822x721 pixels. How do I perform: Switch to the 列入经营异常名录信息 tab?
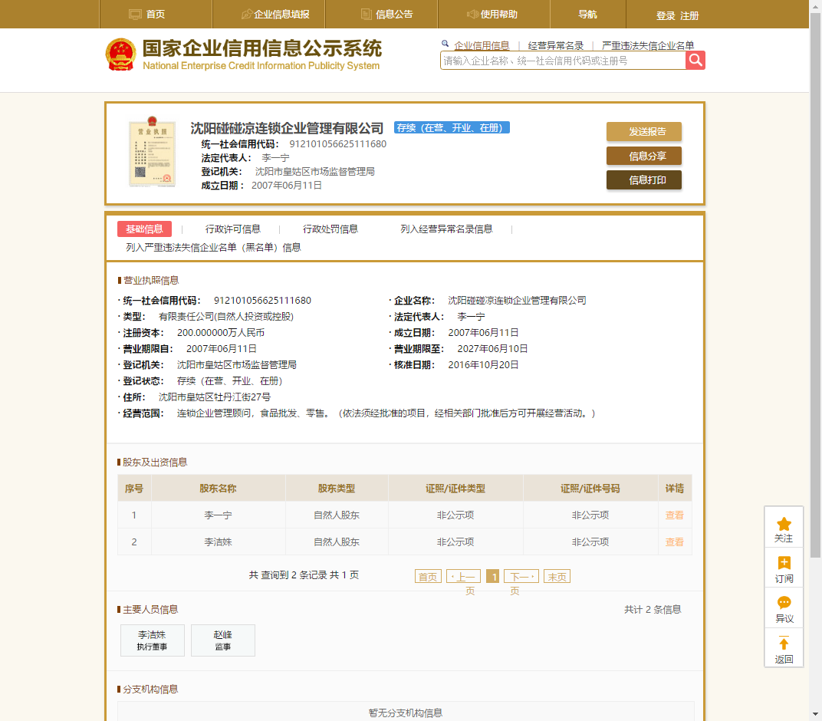(446, 229)
